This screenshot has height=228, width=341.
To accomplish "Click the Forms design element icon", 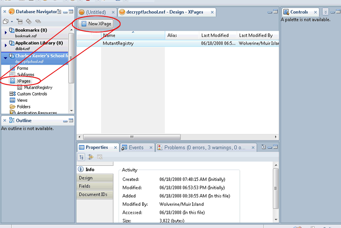I will click(13, 68).
